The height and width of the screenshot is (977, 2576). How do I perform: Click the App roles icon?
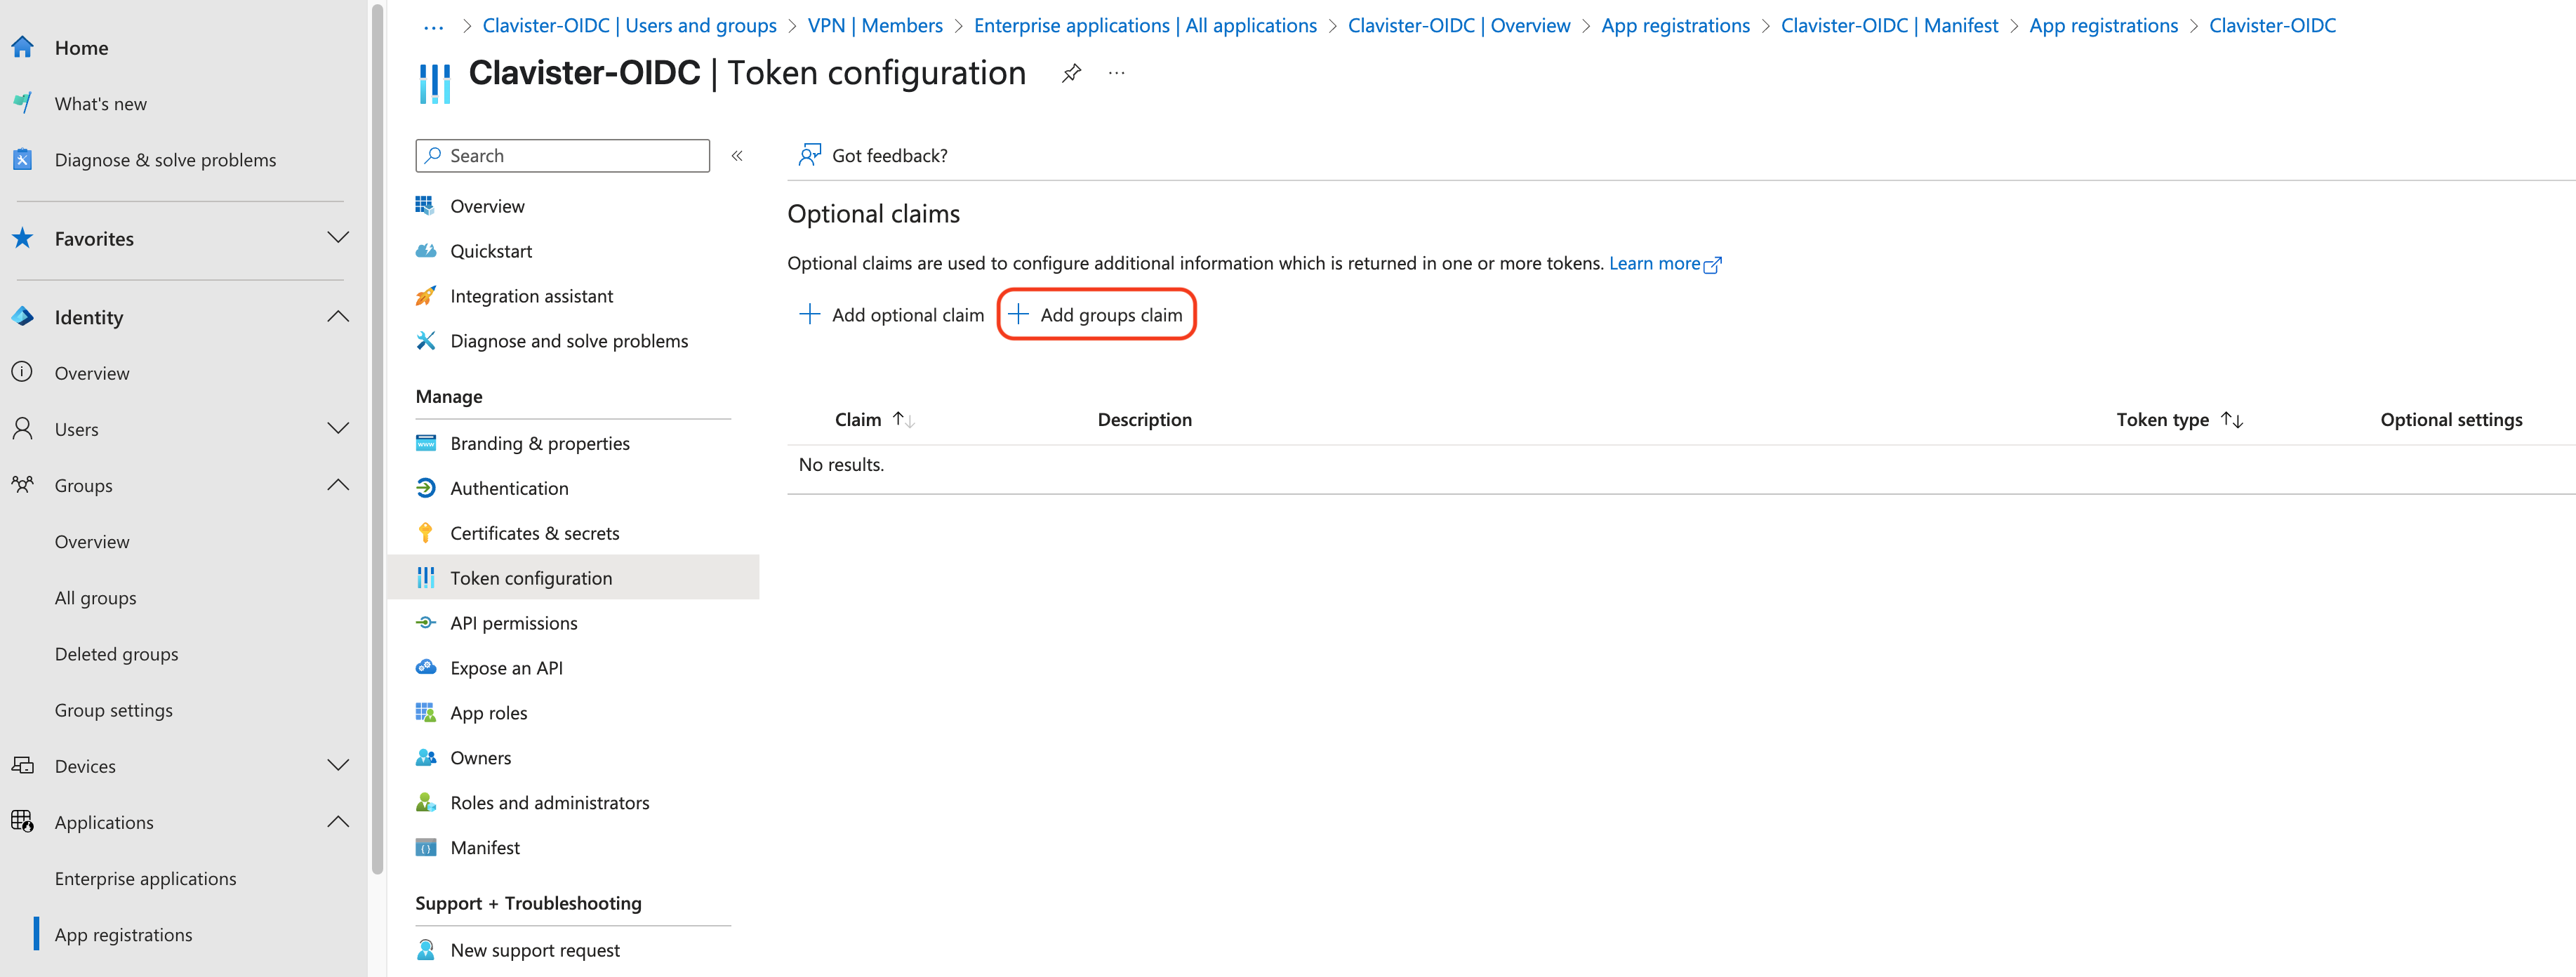(426, 712)
